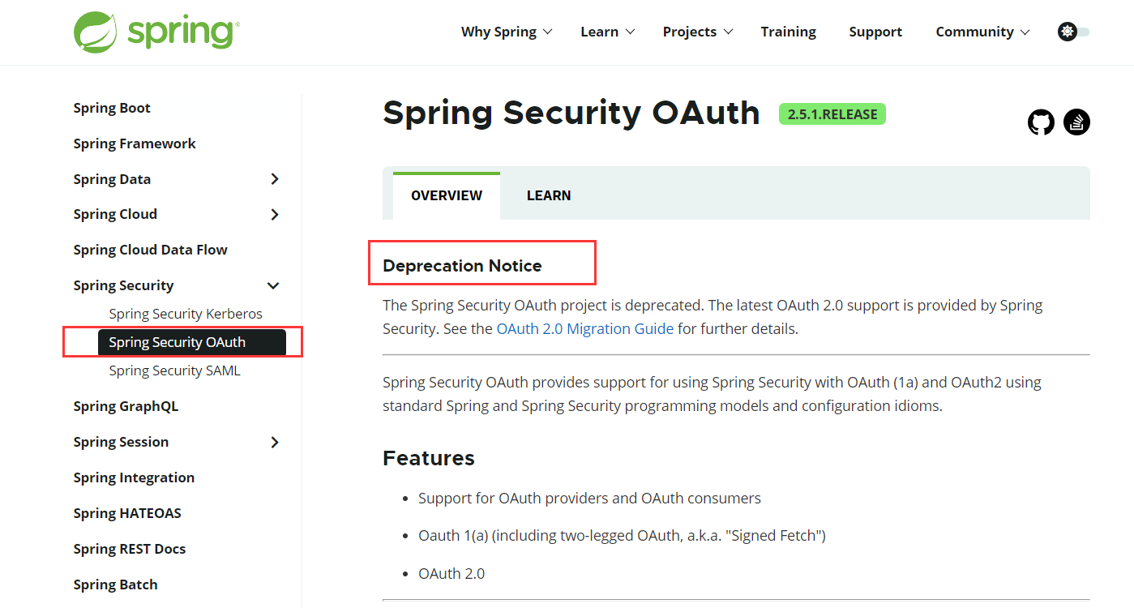Screen dimensions: 1134x608
Task: Click the Spring Security OAuth page title
Action: tap(571, 113)
